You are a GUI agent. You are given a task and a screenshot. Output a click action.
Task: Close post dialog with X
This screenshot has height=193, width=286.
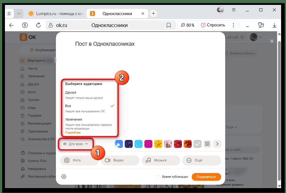272,41
